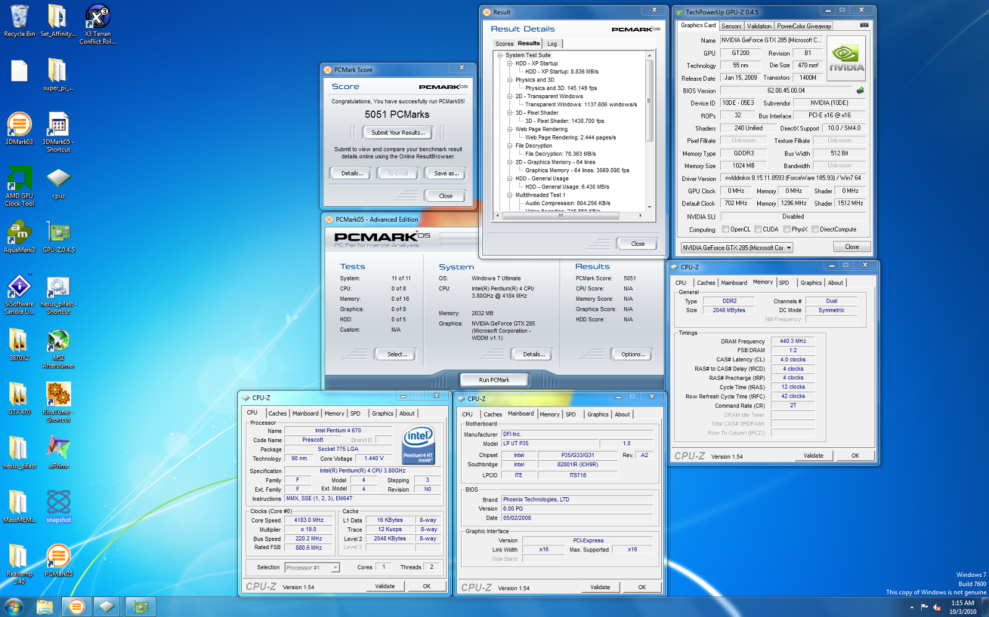Viewport: 989px width, 617px height.
Task: Open the GTX 470 folder icon
Action: point(19,398)
